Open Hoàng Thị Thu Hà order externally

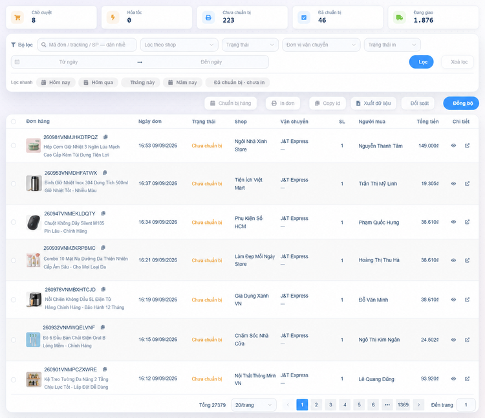[467, 260]
